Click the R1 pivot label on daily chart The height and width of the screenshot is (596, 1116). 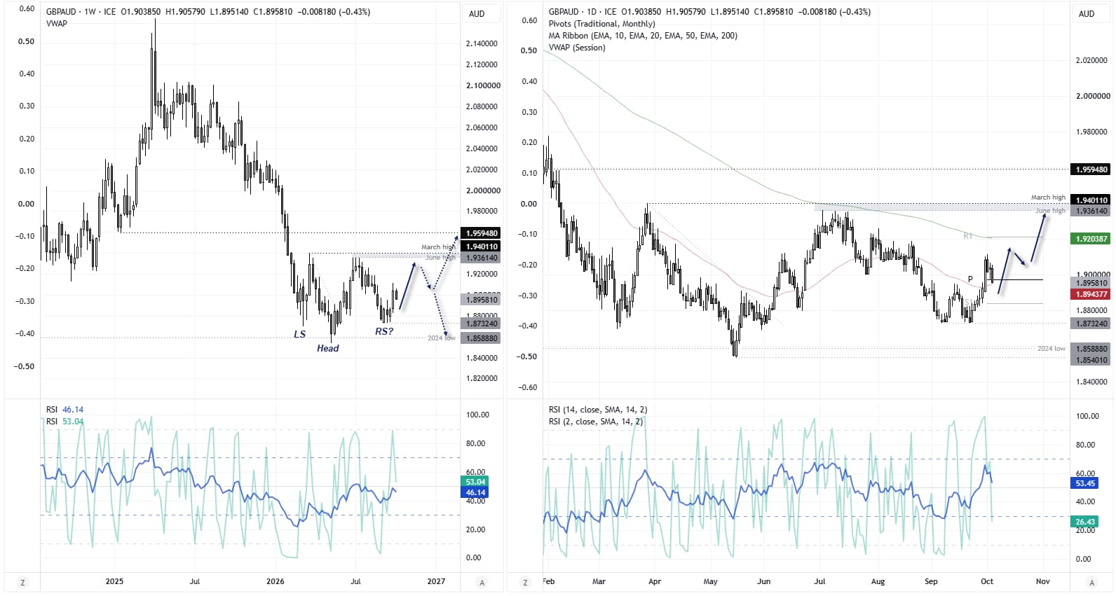(968, 236)
